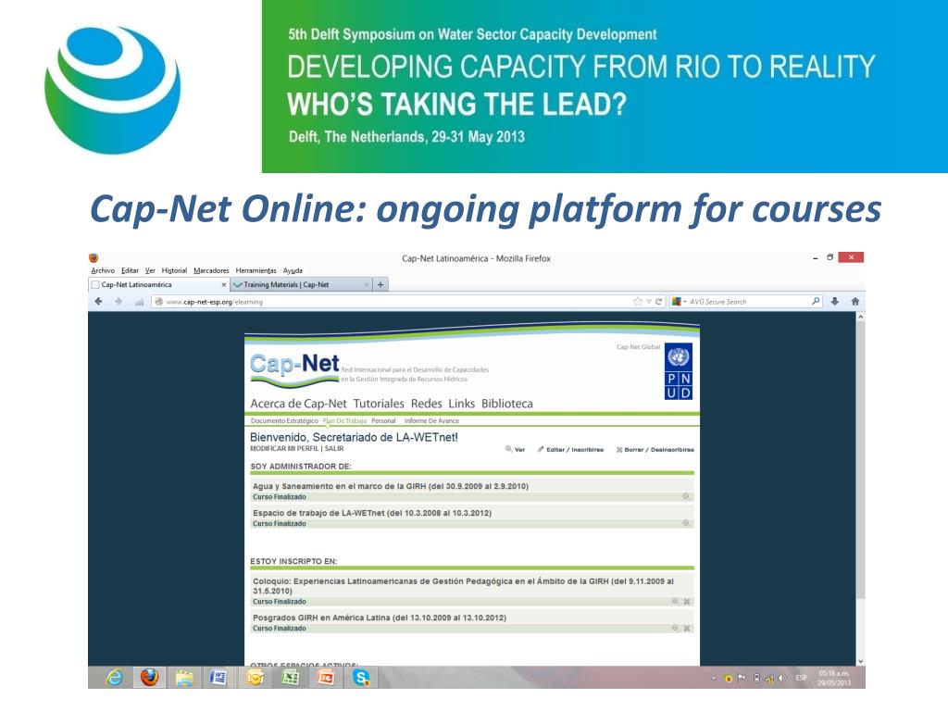This screenshot has width=948, height=711.
Task: Open the Archivo menu
Action: (103, 270)
